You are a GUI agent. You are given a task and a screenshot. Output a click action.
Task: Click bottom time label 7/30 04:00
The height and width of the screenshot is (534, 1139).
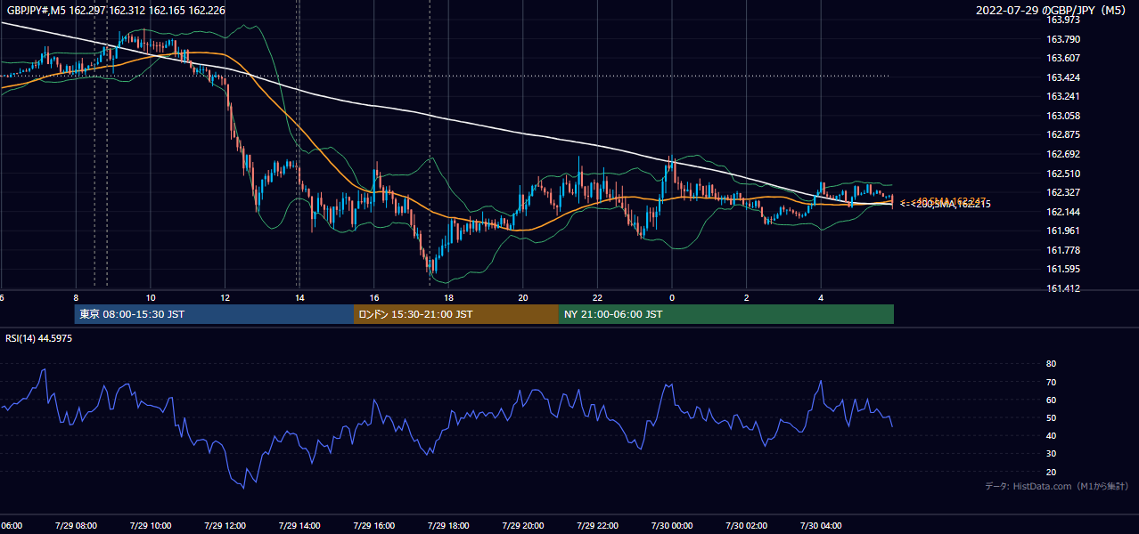[x=821, y=526]
